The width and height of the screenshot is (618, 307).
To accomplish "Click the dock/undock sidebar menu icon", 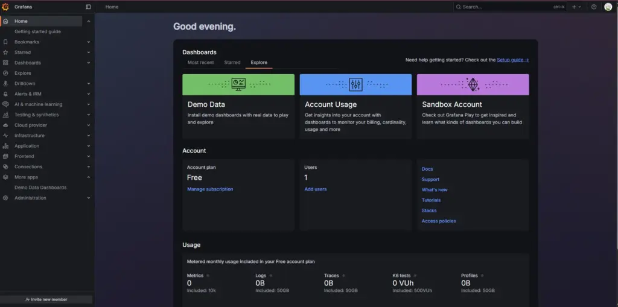I will pos(88,7).
